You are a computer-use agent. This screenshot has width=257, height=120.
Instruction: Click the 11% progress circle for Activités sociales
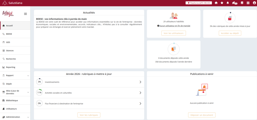[39, 93]
